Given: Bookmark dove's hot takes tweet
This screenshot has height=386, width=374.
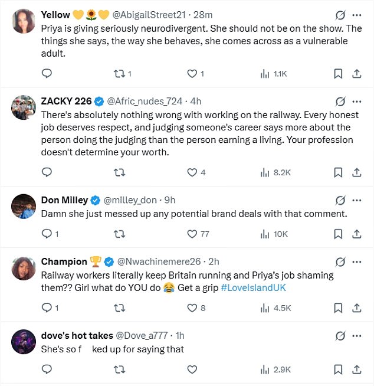Looking at the screenshot, I should click(338, 369).
